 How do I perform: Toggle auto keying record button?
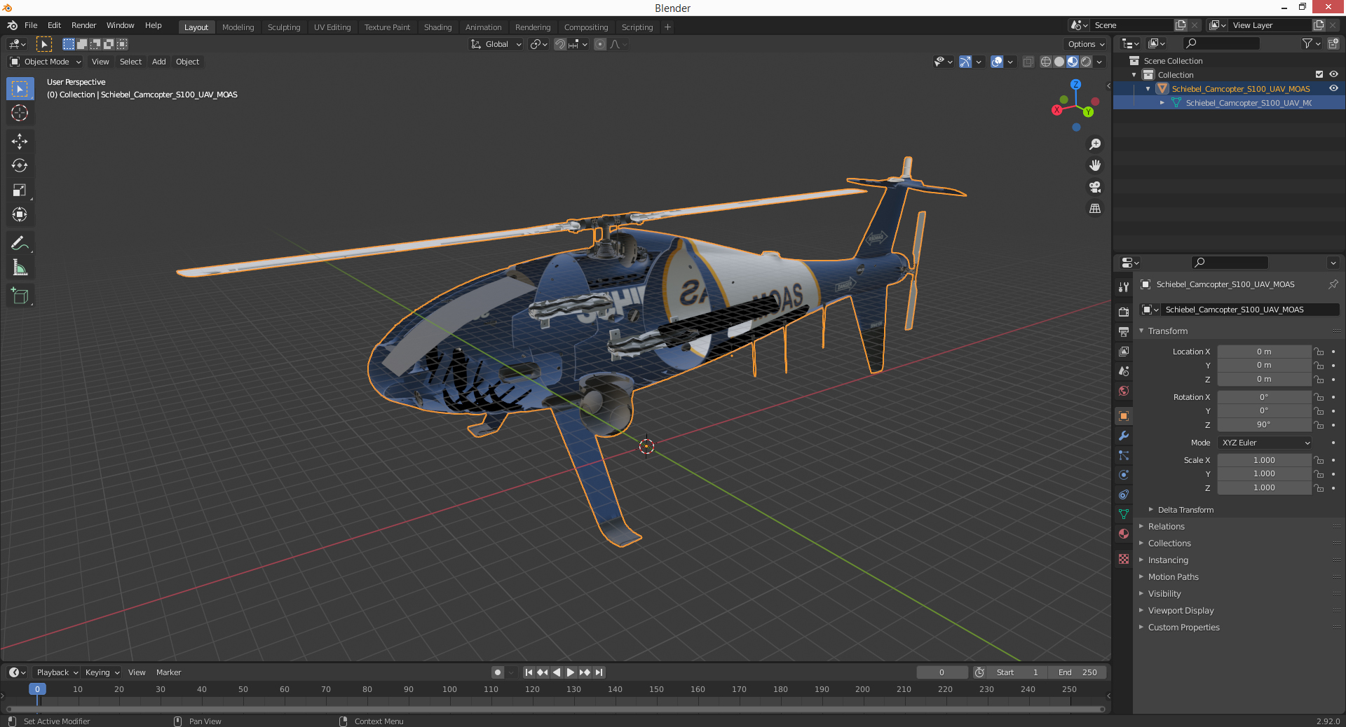click(498, 672)
